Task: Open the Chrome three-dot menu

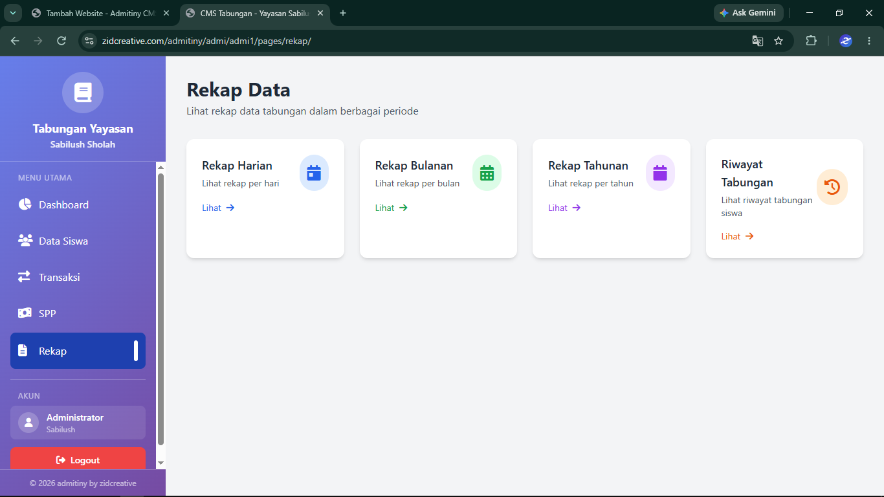Action: pos(868,41)
